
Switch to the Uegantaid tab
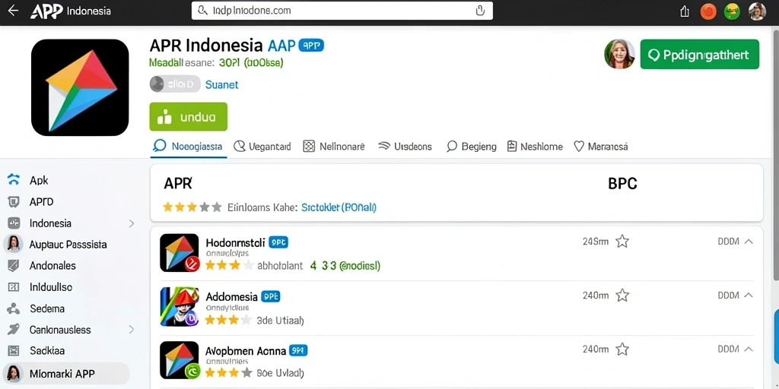click(x=262, y=147)
